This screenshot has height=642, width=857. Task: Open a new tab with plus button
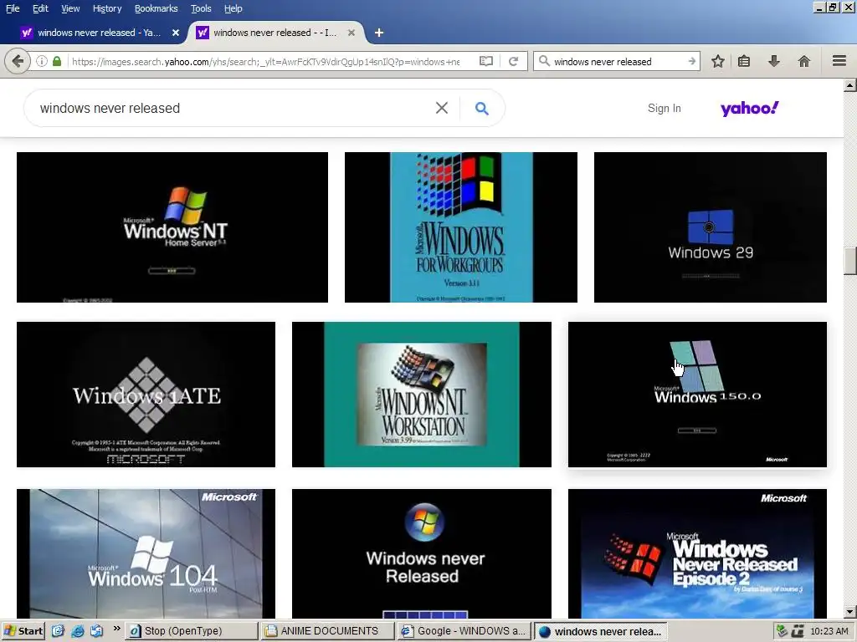(x=379, y=33)
